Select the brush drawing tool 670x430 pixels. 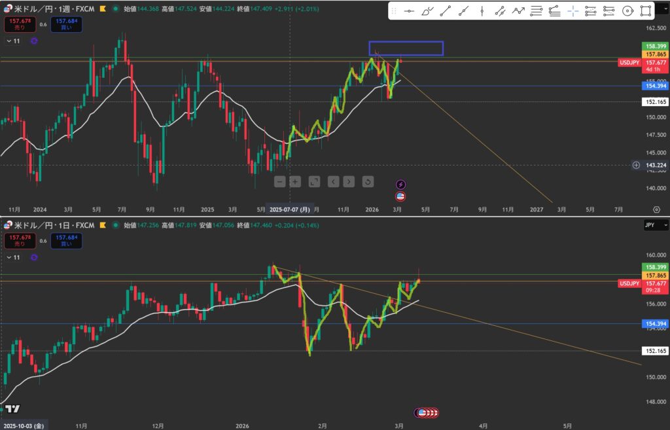(427, 11)
